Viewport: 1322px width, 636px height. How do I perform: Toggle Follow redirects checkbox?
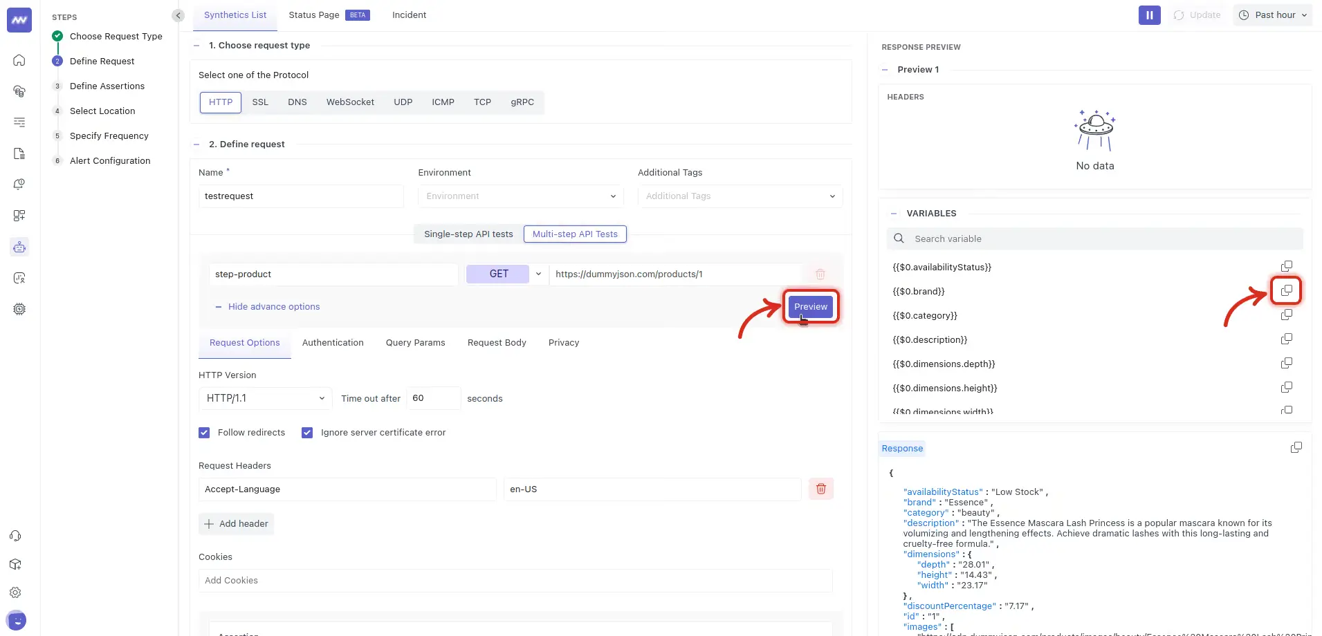[x=204, y=433]
